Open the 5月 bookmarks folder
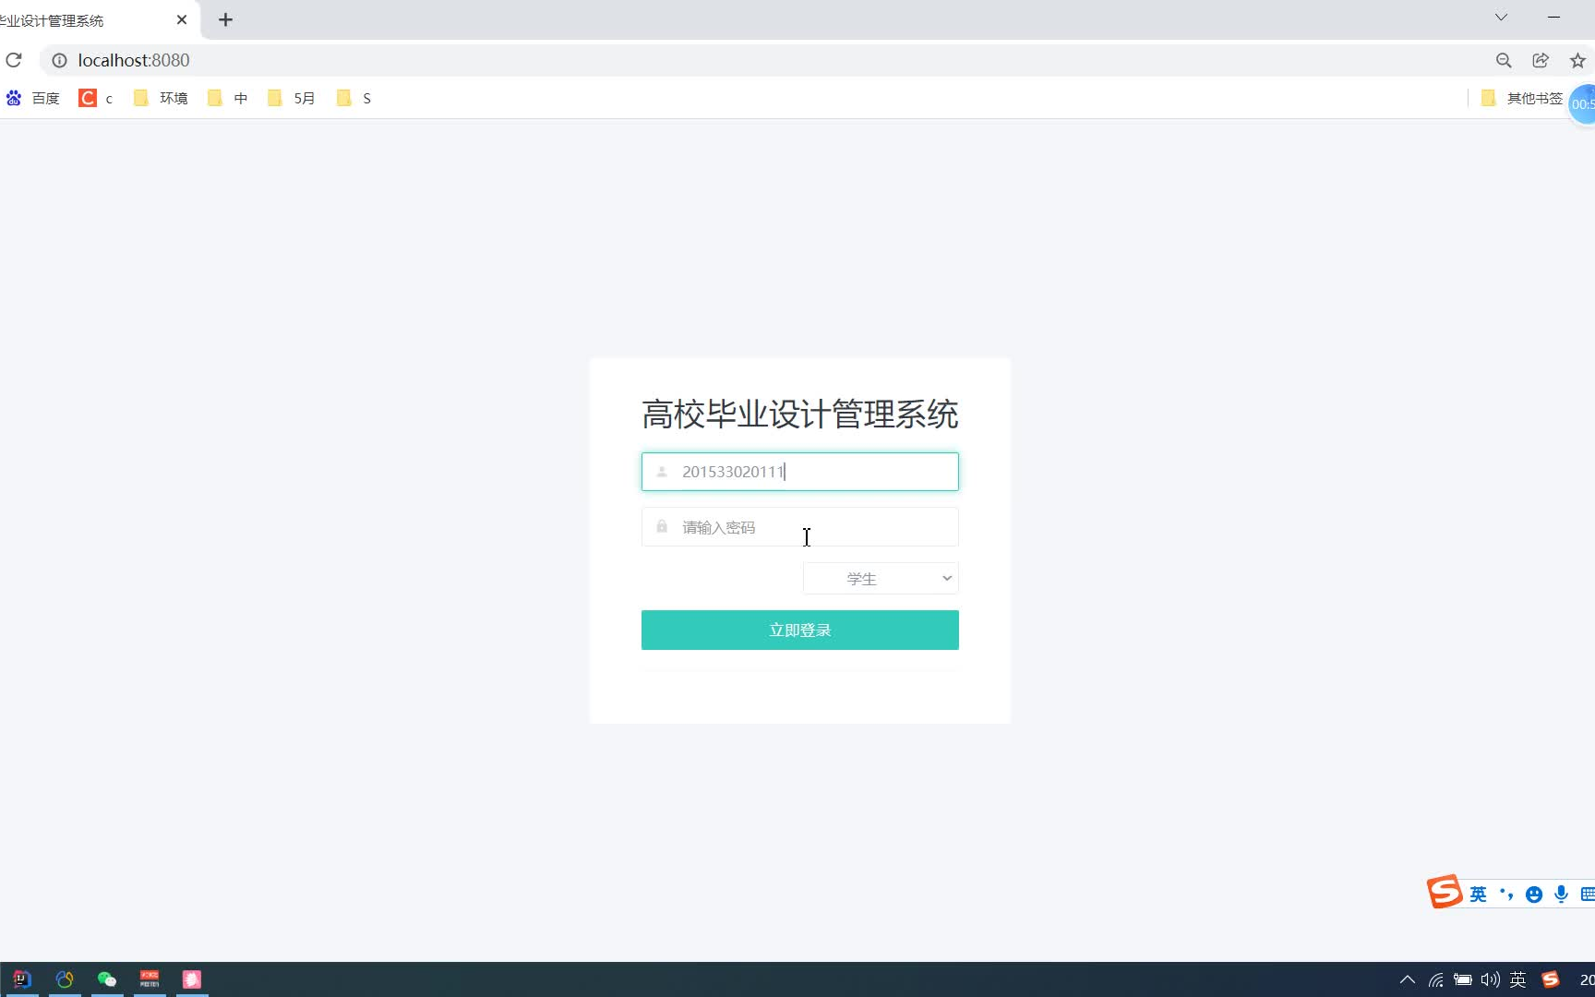This screenshot has height=997, width=1595. 291,98
